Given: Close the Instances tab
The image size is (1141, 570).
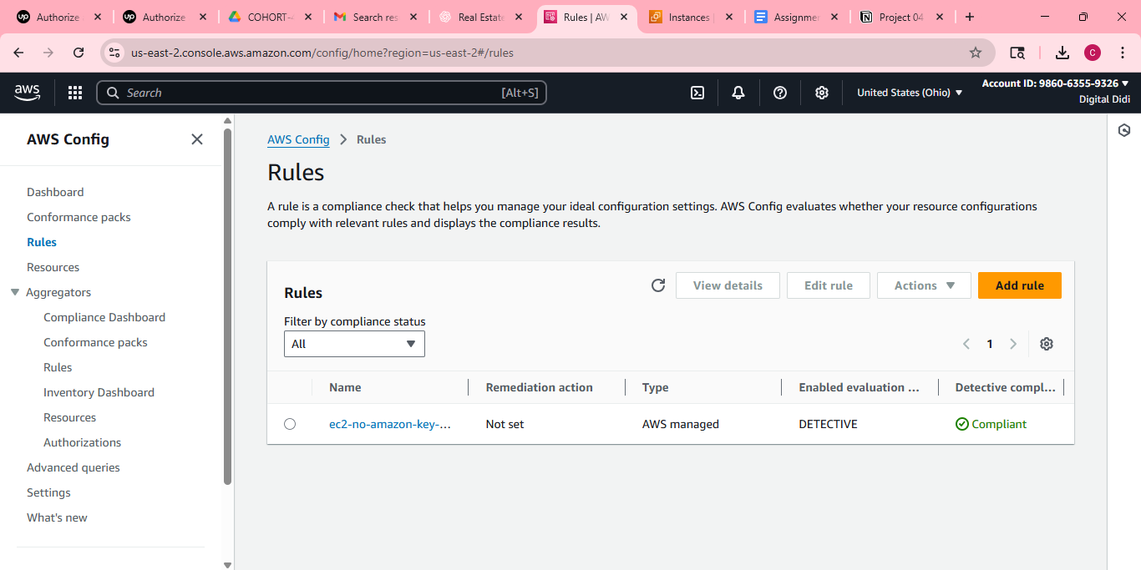Looking at the screenshot, I should tap(729, 17).
